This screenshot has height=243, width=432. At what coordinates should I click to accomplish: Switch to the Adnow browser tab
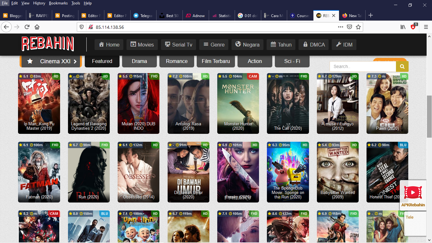195,16
